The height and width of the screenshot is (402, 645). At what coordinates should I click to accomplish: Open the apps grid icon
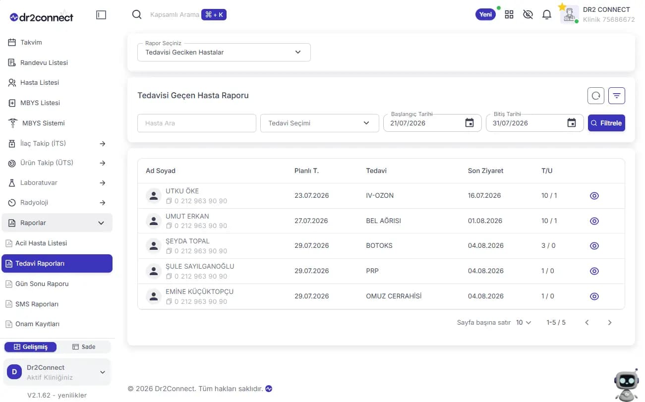pyautogui.click(x=509, y=14)
